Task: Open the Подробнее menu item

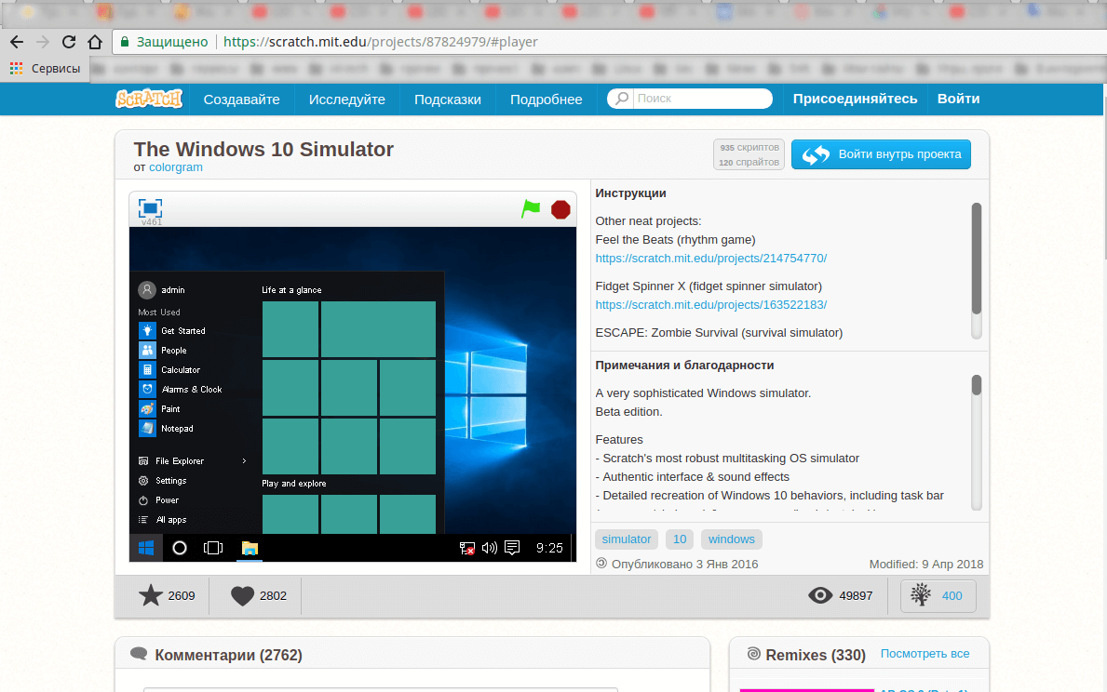Action: pyautogui.click(x=547, y=100)
